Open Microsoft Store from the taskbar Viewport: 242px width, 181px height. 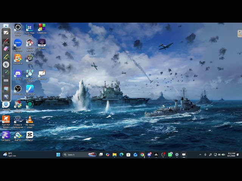(x=129, y=155)
